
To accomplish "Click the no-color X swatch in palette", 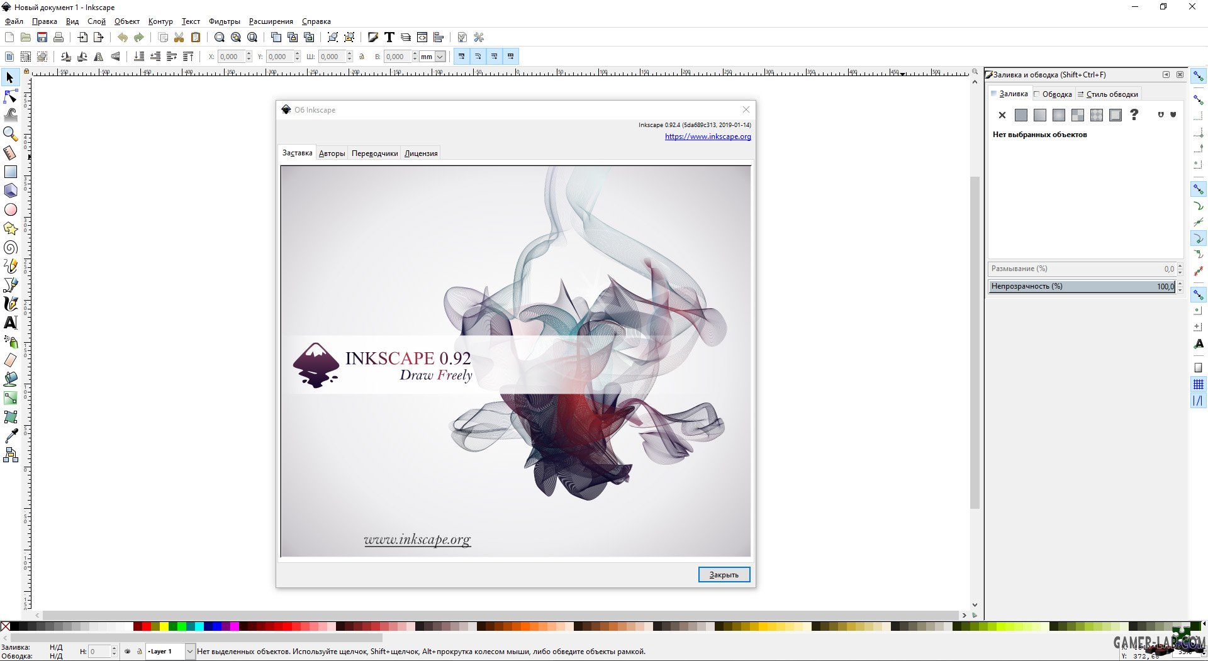I will click(x=5, y=626).
